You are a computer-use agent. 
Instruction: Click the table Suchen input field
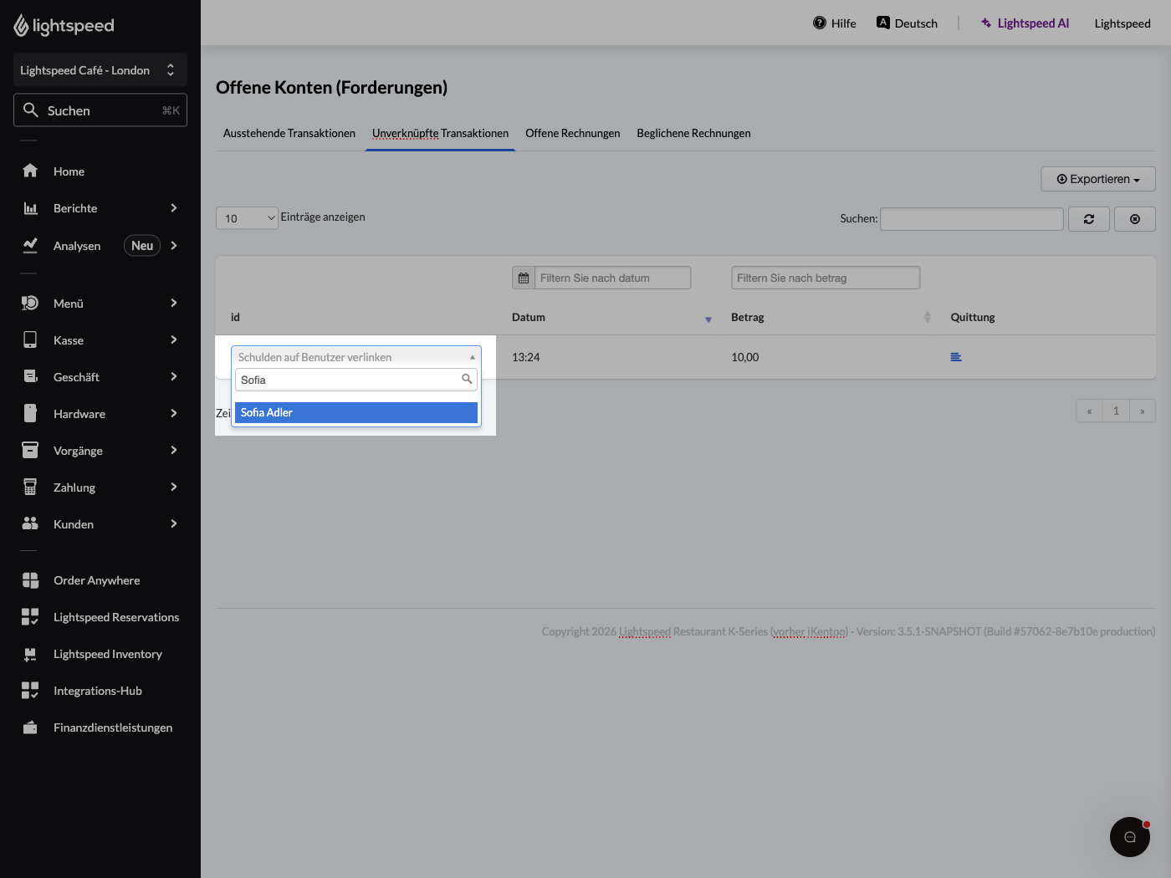972,219
